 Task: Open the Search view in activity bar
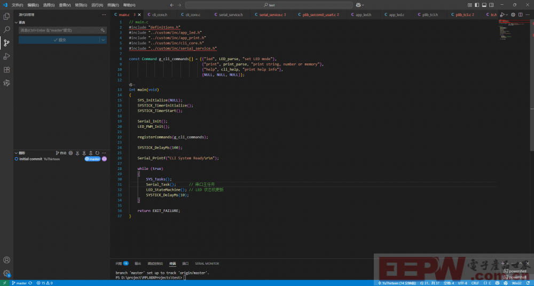click(x=6, y=29)
